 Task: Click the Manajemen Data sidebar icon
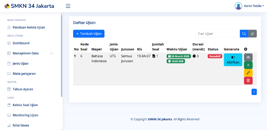pyautogui.click(x=9, y=53)
